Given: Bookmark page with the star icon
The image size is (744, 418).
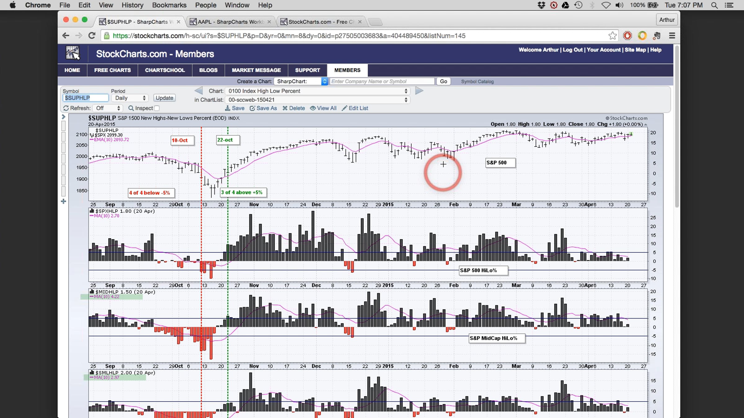Looking at the screenshot, I should pyautogui.click(x=612, y=36).
